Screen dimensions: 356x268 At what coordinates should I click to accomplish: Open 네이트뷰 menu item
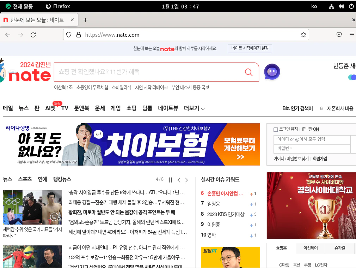(x=168, y=108)
